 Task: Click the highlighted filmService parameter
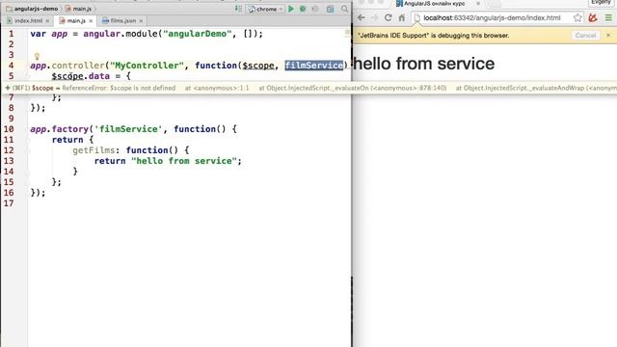[x=314, y=66]
